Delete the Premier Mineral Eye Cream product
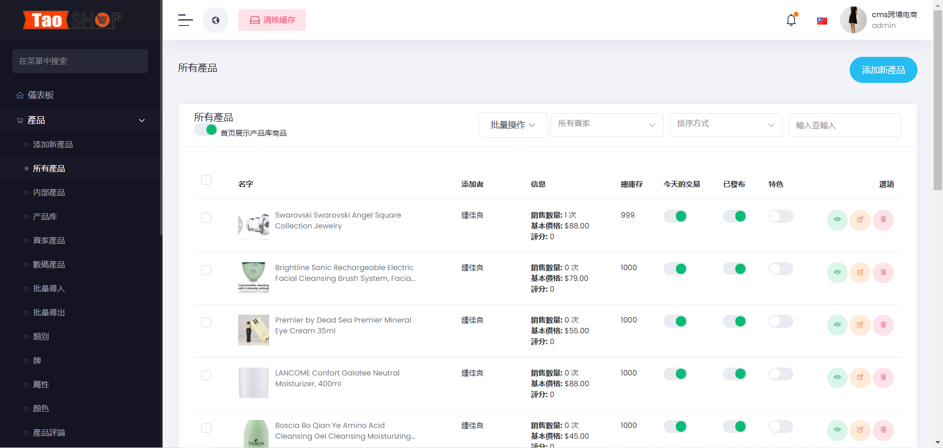Image resolution: width=943 pixels, height=448 pixels. (x=883, y=325)
